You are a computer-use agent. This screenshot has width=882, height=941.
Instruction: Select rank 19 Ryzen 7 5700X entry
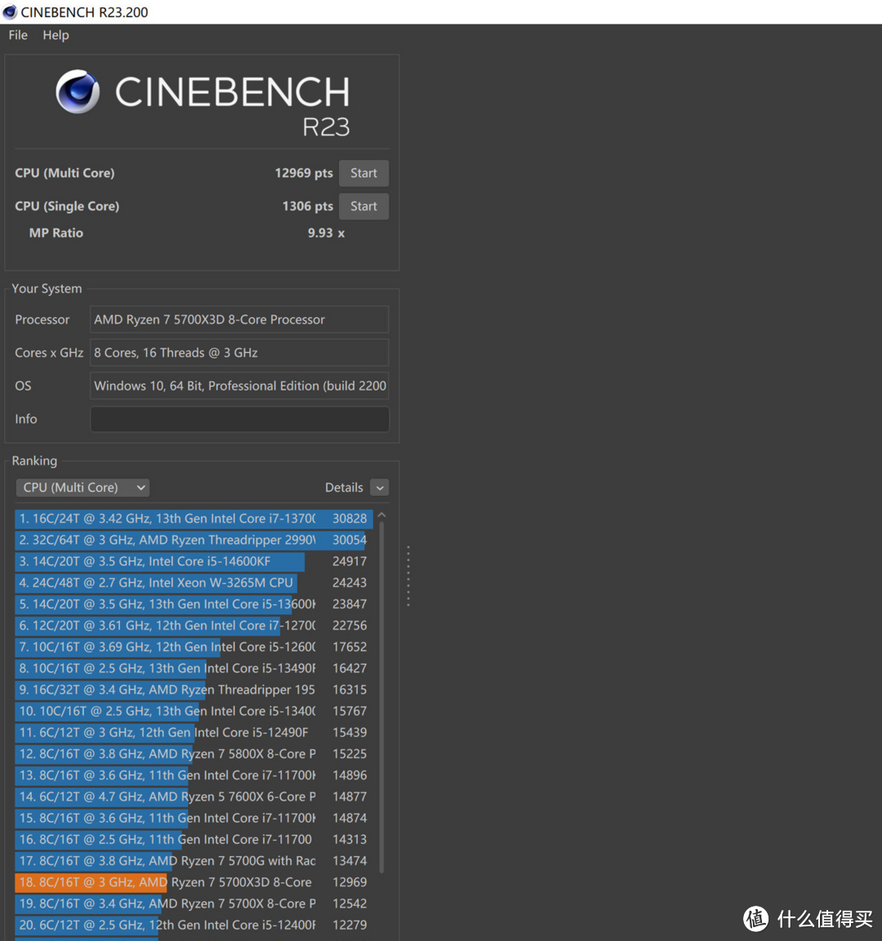click(x=194, y=903)
